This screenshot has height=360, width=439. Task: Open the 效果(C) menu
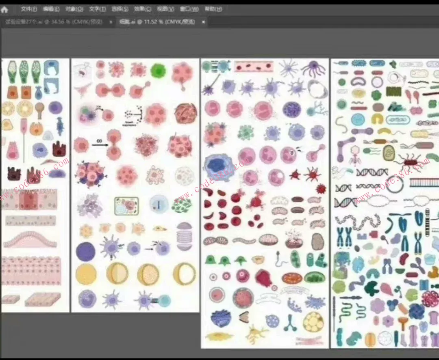click(143, 9)
